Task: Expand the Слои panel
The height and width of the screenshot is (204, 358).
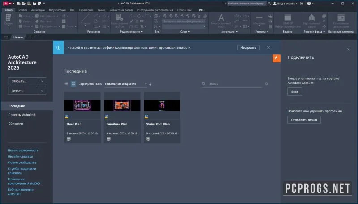Action: tap(185, 32)
